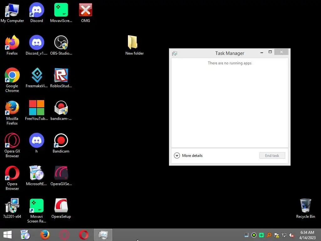The width and height of the screenshot is (321, 241).
Task: Click the green circle tray icon
Action: [x=254, y=235]
